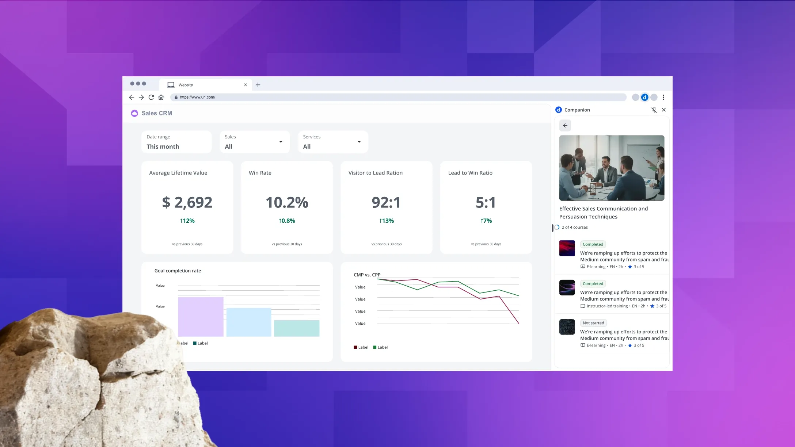Click the browser back arrow
This screenshot has height=447, width=795.
132,97
